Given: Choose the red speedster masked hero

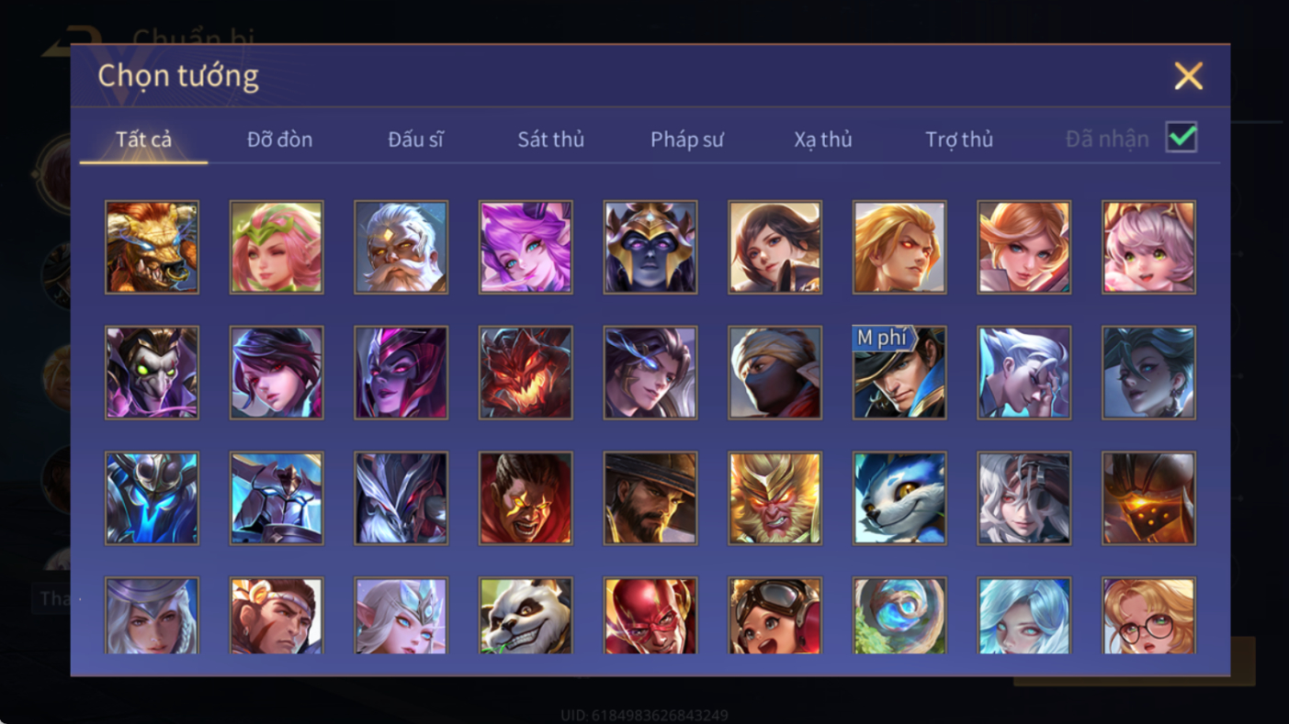Looking at the screenshot, I should tap(650, 615).
